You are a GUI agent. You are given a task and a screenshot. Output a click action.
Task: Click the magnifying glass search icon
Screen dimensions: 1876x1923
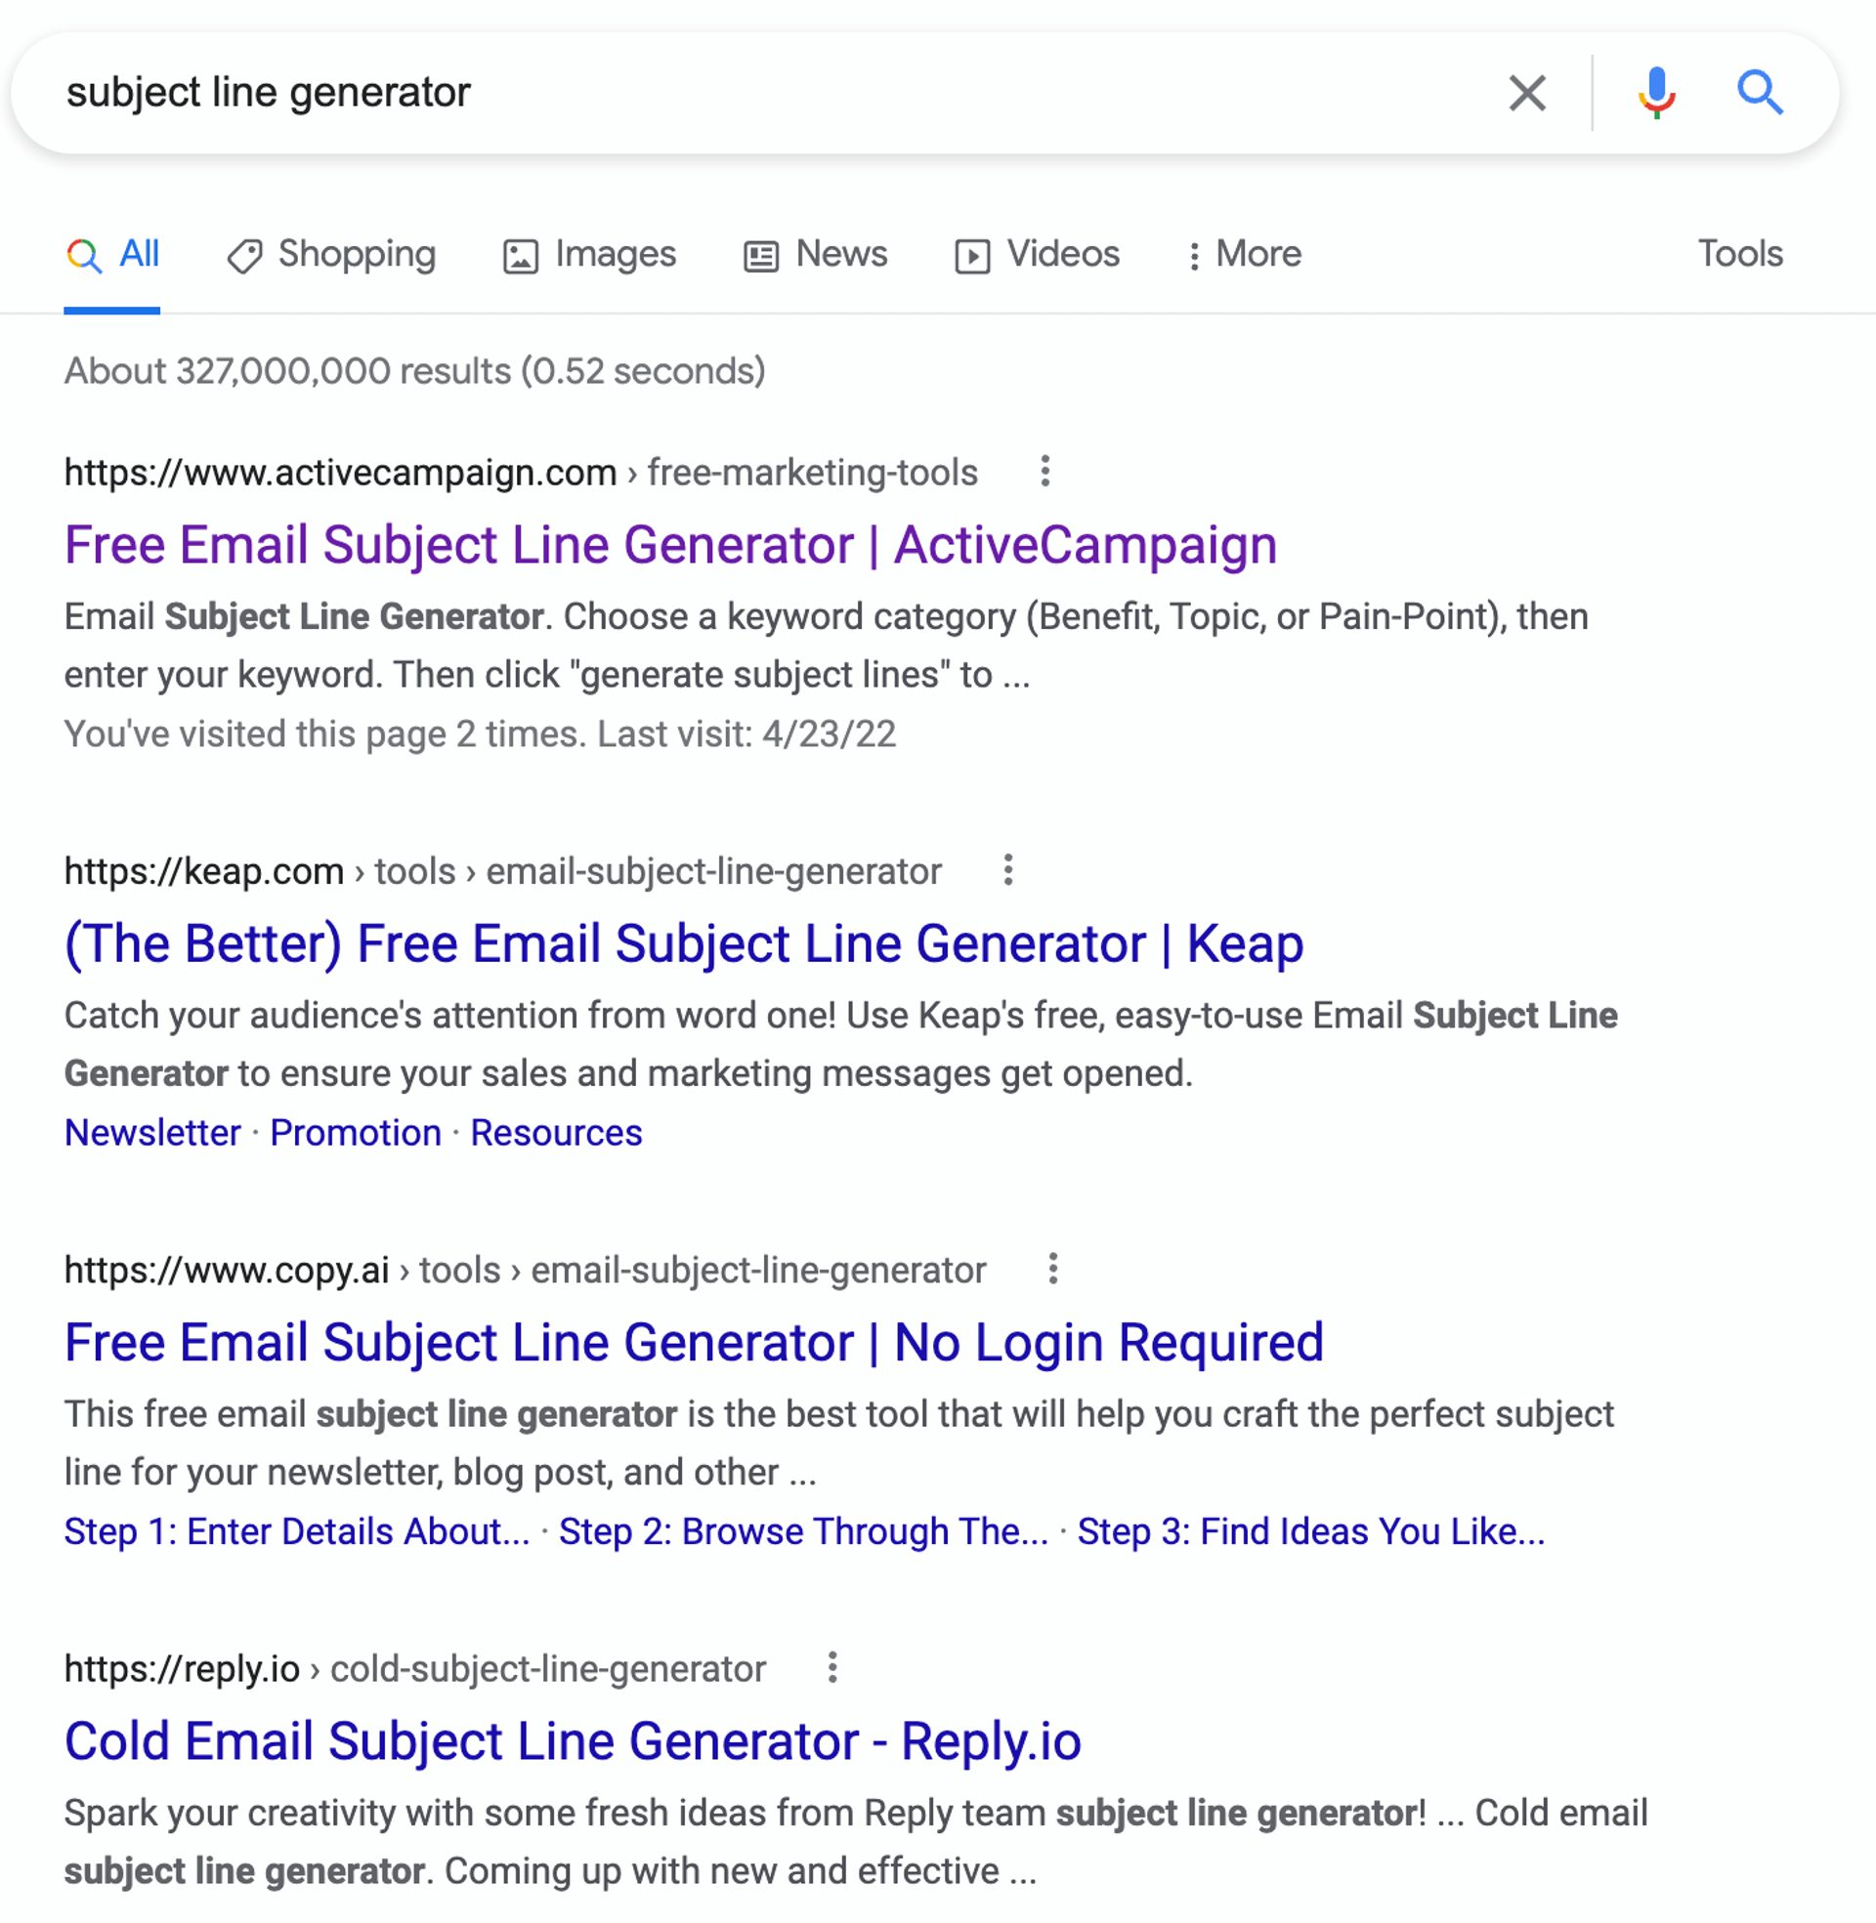[x=1761, y=94]
